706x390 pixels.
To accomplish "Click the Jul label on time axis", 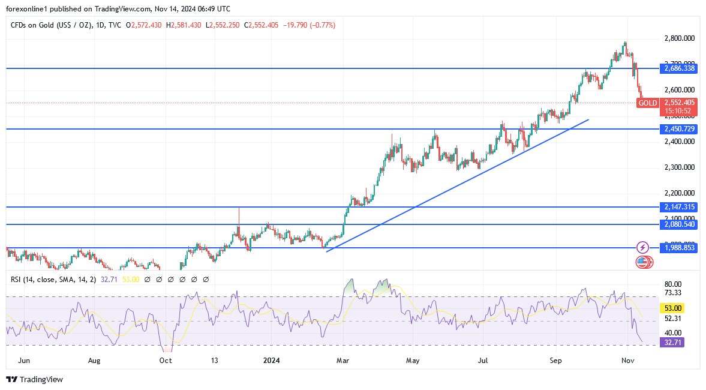I will coord(483,361).
